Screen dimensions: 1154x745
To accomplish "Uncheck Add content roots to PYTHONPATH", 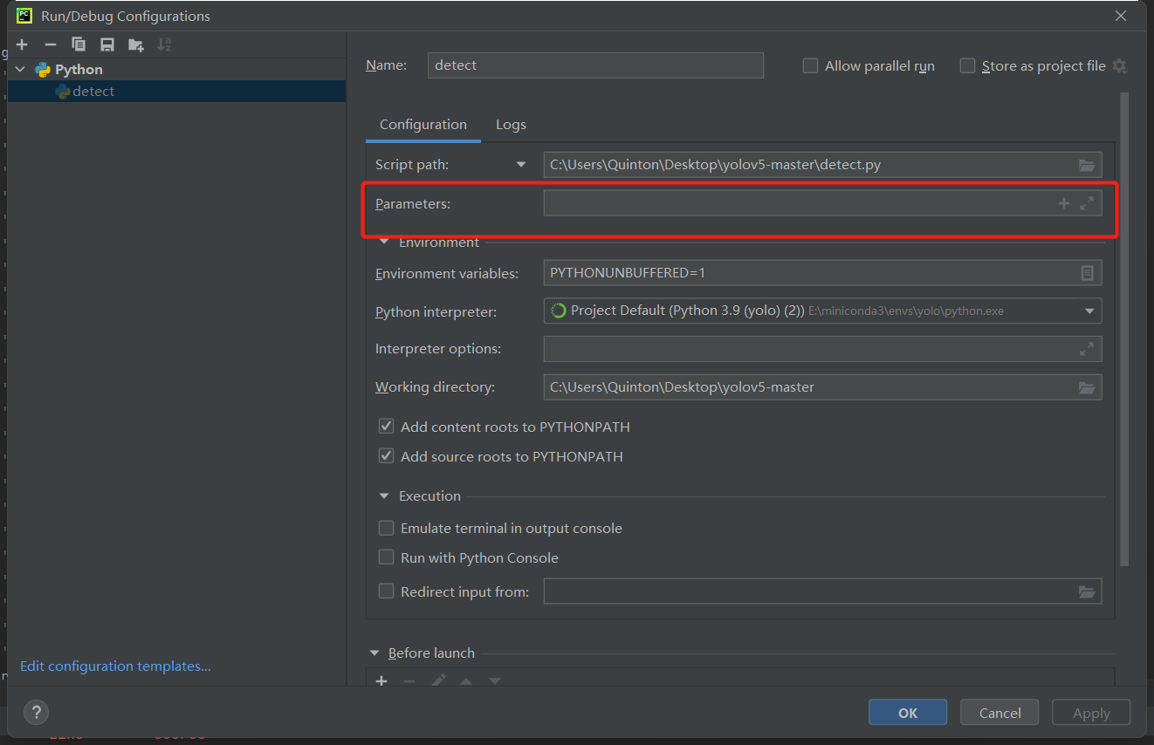I will click(386, 427).
